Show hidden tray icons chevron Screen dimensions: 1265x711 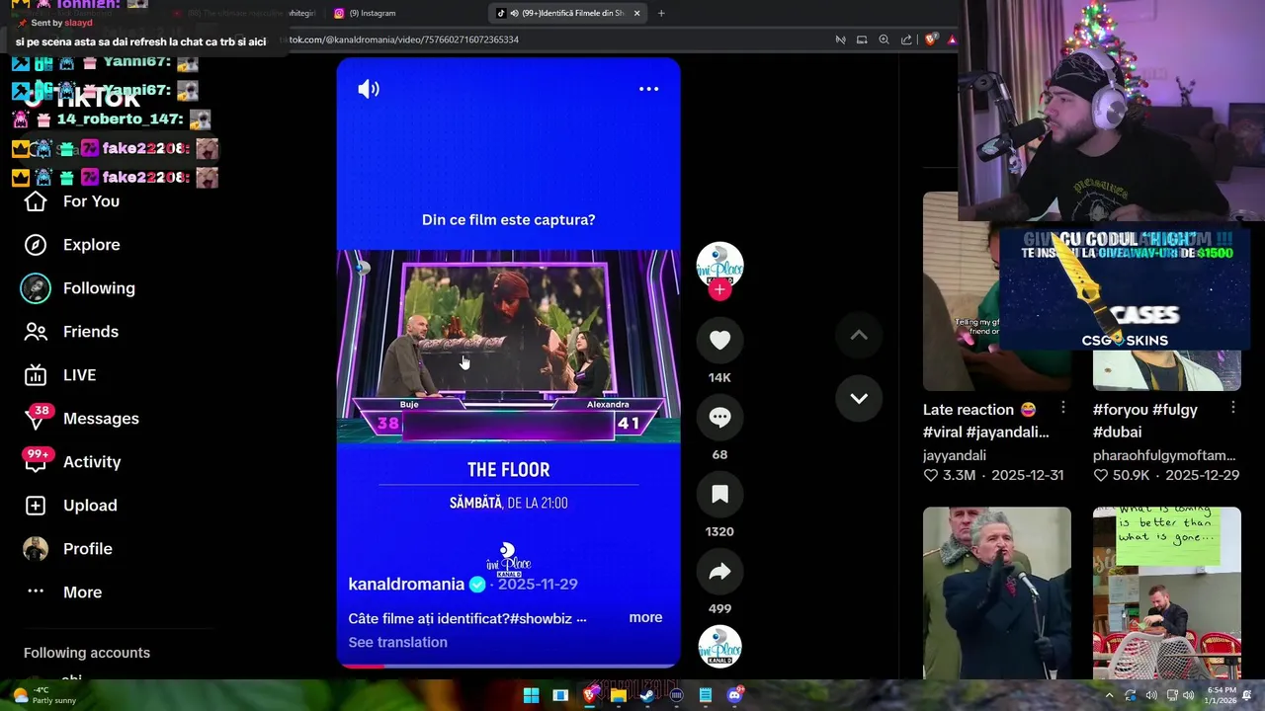(1109, 695)
